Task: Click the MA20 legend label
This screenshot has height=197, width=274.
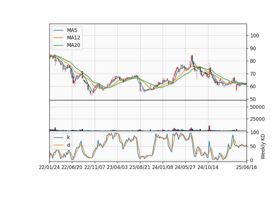Action: point(73,45)
